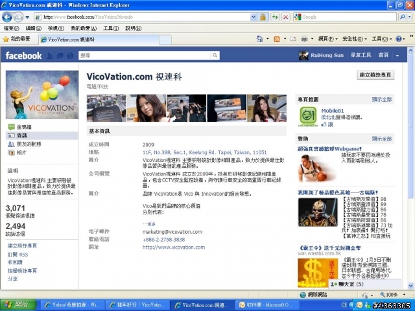Click the magnifier search button beside Google box
Image resolution: width=415 pixels, height=311 pixels.
click(x=402, y=17)
